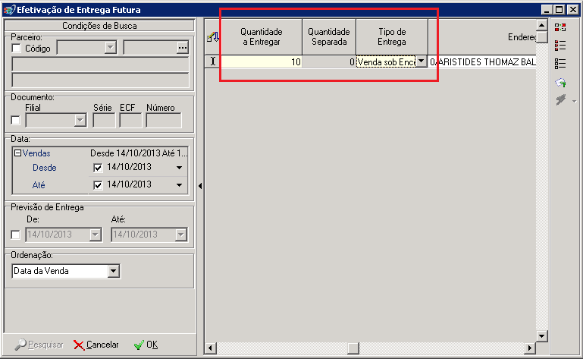
Task: Enable the Parceiro Código checkbox
Action: coord(16,49)
